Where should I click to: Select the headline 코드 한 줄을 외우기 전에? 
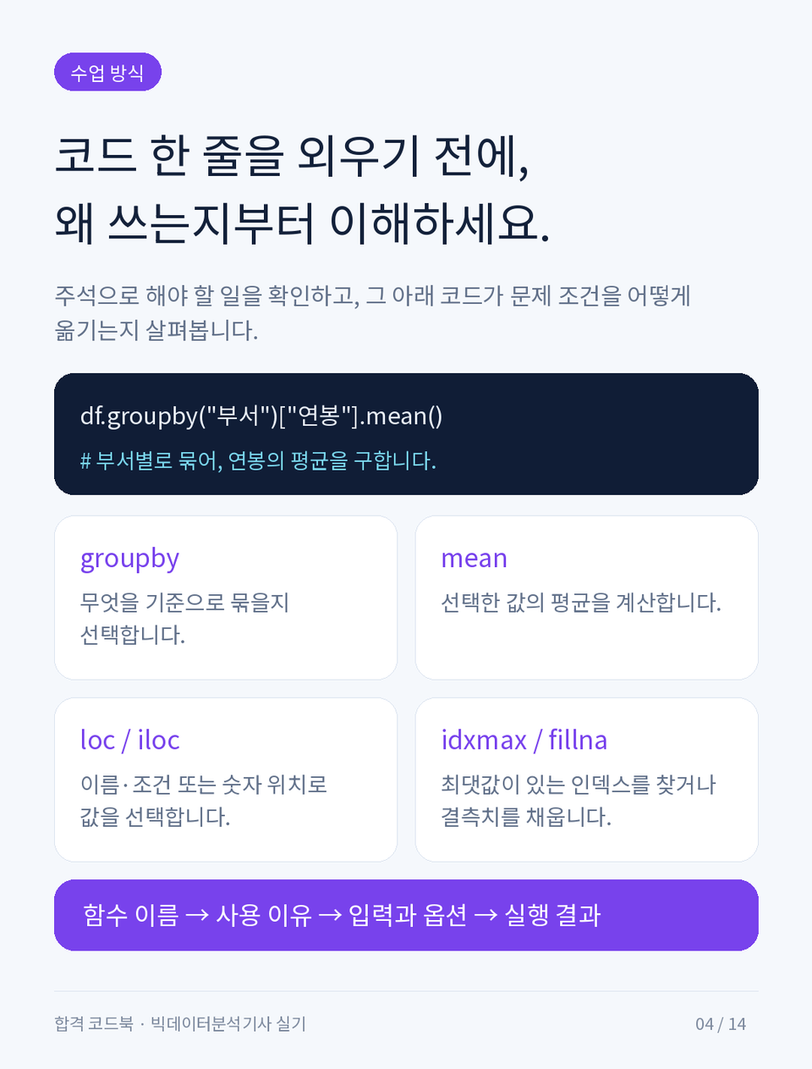293,157
